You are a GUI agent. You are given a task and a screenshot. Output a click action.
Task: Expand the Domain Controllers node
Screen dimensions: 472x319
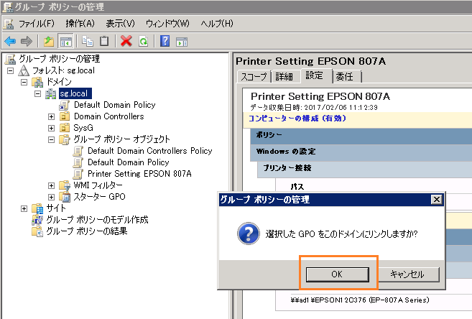coord(52,116)
